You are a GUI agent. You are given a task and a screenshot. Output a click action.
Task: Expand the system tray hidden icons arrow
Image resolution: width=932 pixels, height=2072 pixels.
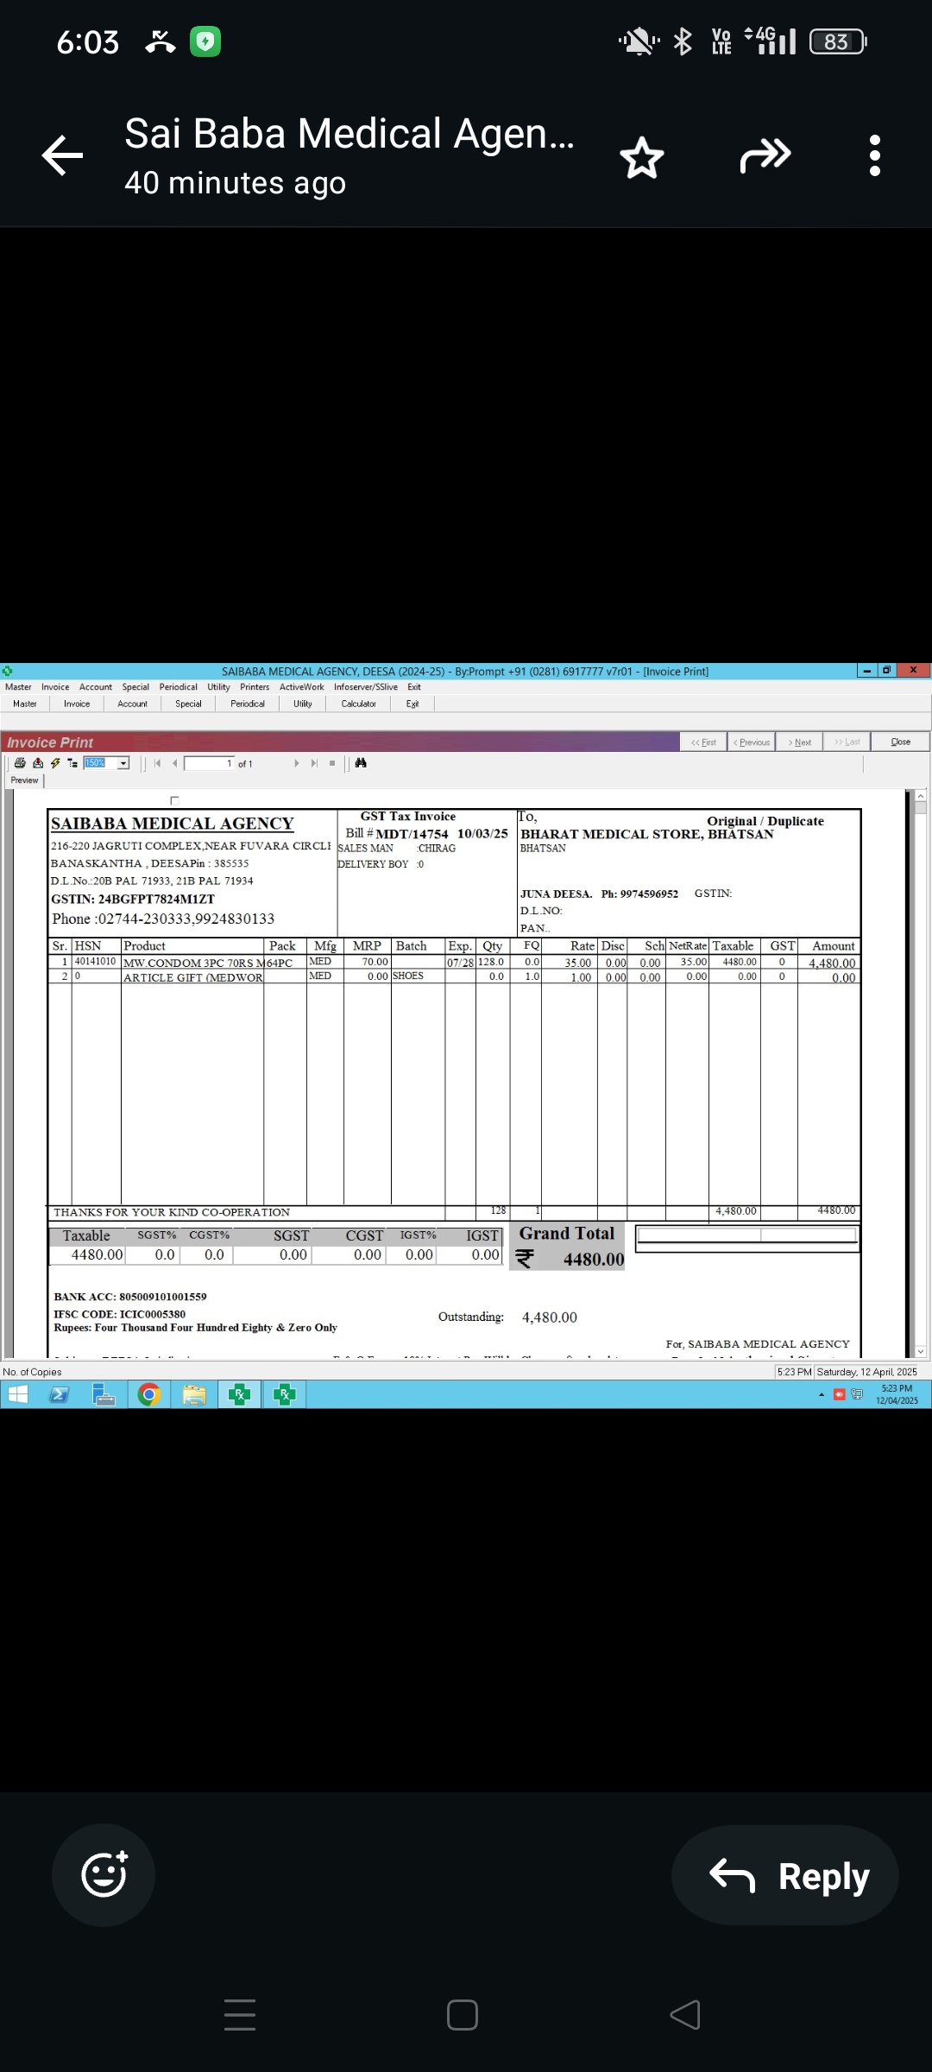(822, 1394)
